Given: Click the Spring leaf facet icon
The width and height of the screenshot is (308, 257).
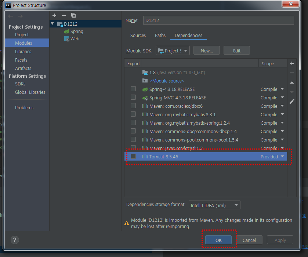Looking at the screenshot, I should point(66,32).
